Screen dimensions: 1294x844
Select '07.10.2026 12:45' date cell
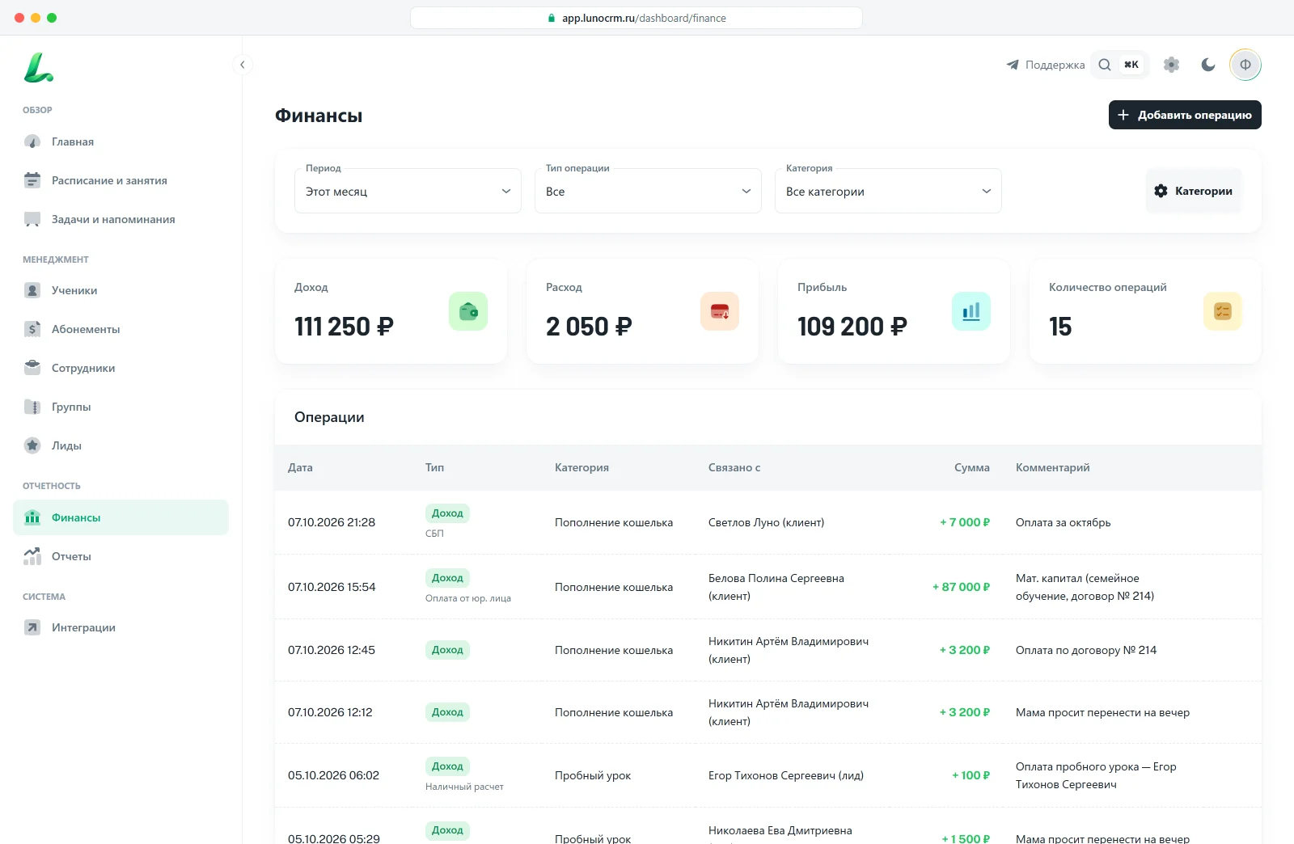332,650
